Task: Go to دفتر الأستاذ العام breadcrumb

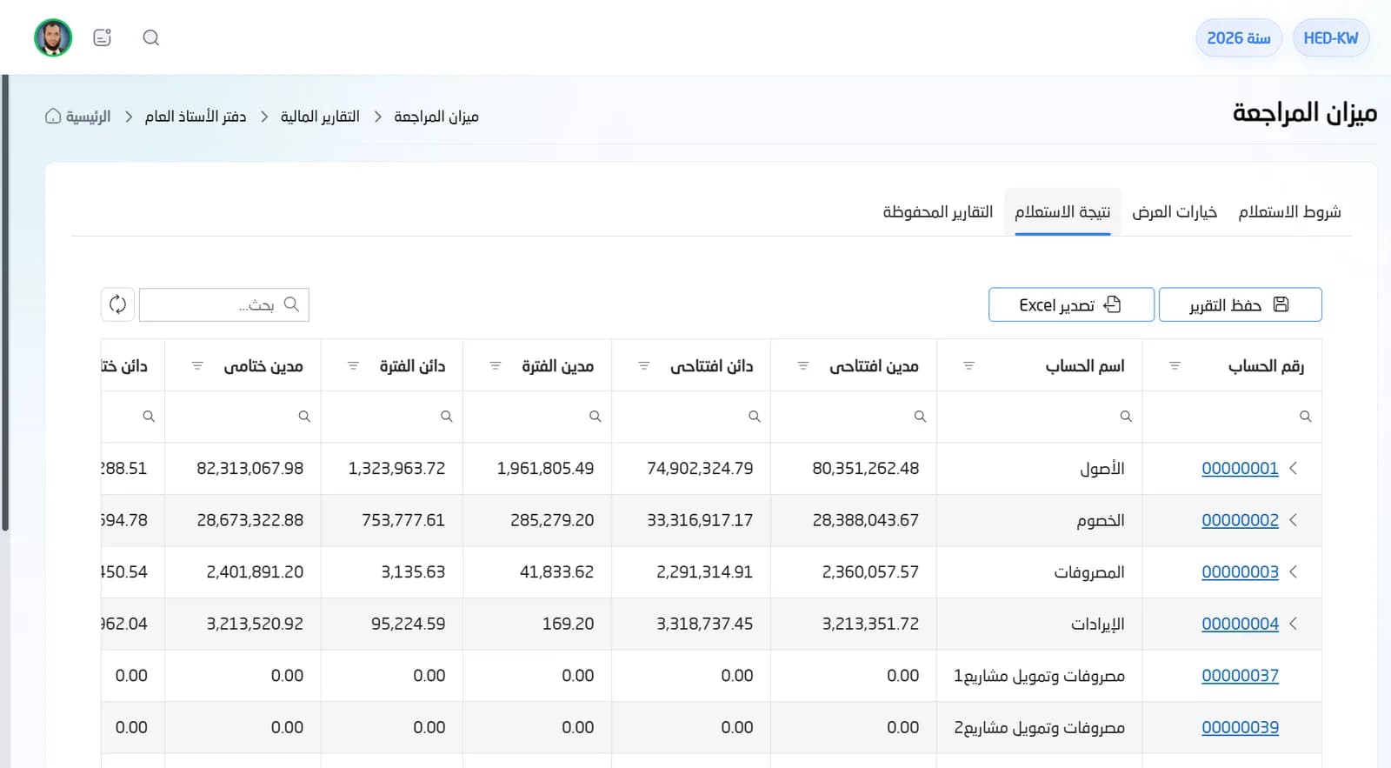Action: pos(196,117)
